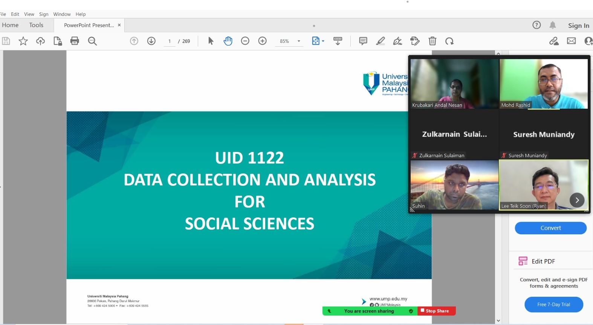593x325 pixels.
Task: Open the notifications bell
Action: pos(553,25)
